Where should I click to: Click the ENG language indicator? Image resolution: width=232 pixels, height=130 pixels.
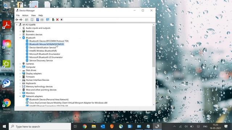(x=205, y=126)
